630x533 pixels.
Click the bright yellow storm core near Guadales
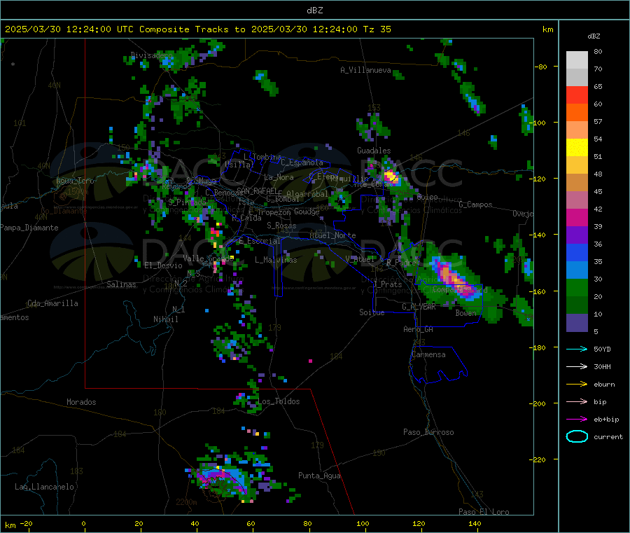[x=390, y=176]
